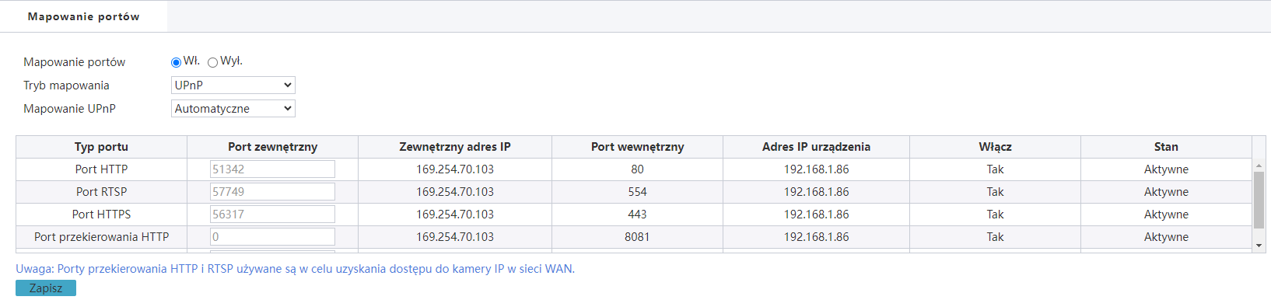The height and width of the screenshot is (300, 1271).
Task: Click the Port HTTP external port field
Action: (272, 169)
